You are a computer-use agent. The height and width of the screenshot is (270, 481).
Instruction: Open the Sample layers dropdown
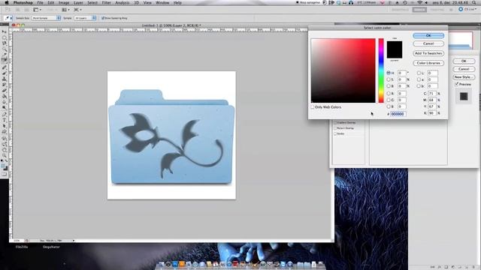click(85, 18)
